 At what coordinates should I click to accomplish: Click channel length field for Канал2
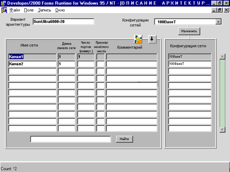[x=67, y=64]
